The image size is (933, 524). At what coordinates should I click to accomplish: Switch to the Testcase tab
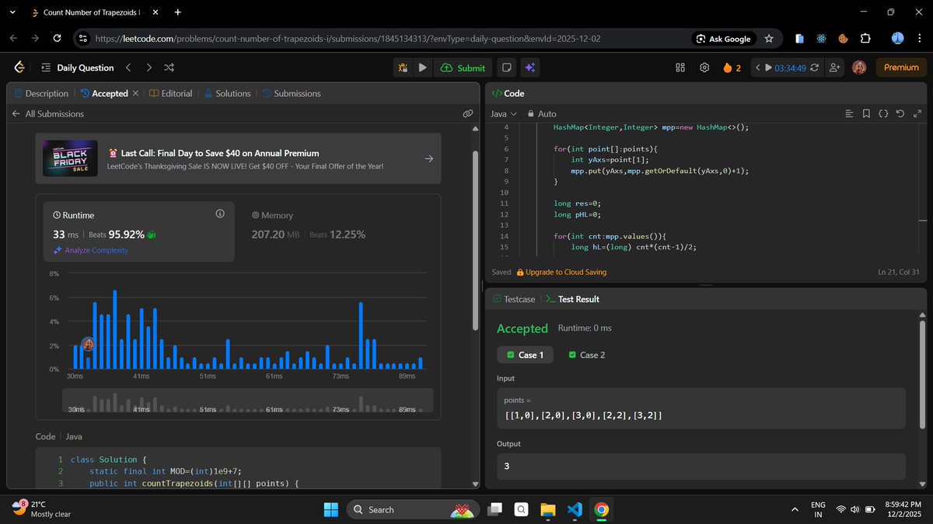pos(514,299)
